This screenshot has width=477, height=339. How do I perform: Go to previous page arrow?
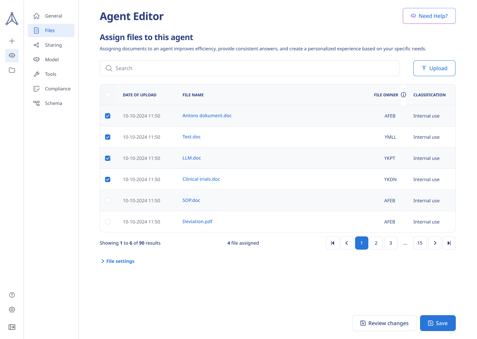coord(347,243)
